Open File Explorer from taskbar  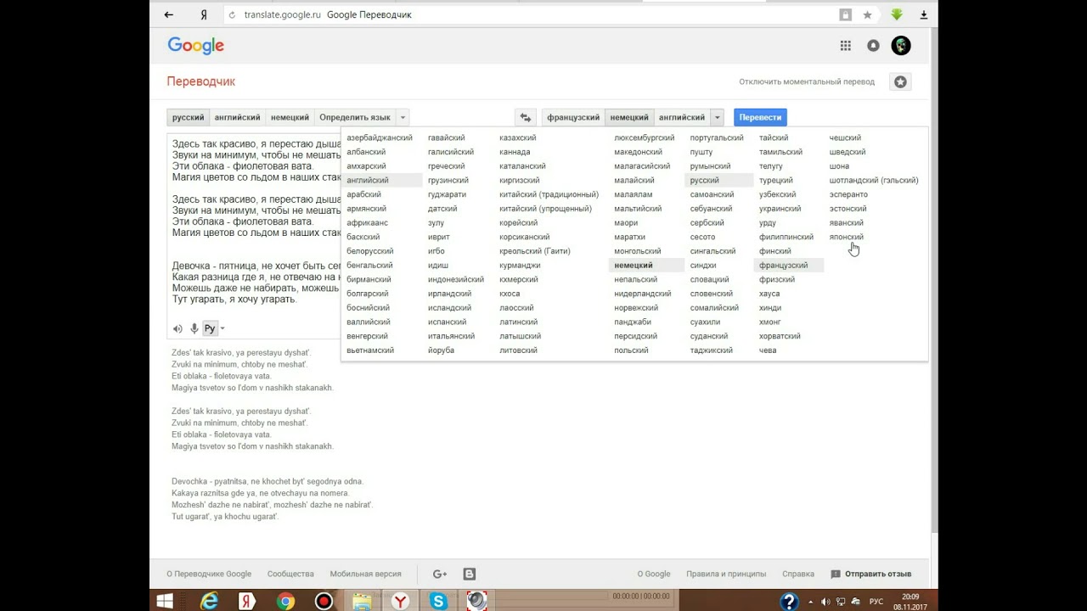point(362,601)
